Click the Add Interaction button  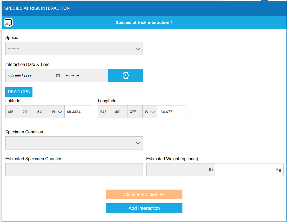click(x=144, y=208)
